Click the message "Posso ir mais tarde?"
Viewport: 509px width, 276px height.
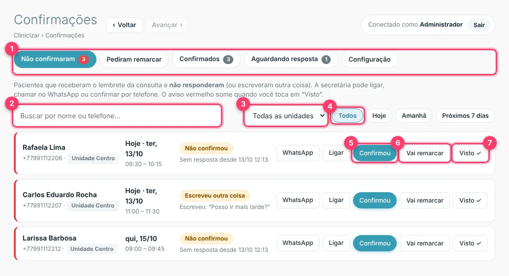240,207
